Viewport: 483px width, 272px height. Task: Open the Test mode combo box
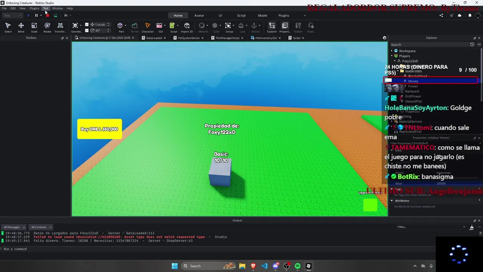click(12, 15)
